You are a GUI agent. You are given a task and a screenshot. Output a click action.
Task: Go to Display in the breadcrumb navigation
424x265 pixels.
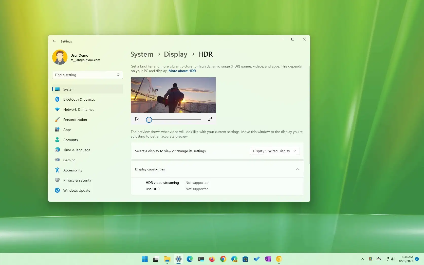pos(175,54)
